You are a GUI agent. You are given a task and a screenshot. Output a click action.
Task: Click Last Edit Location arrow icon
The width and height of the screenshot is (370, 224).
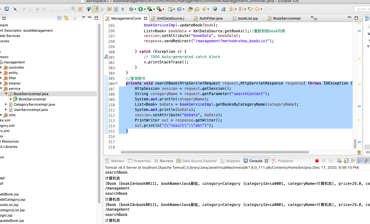[250, 9]
